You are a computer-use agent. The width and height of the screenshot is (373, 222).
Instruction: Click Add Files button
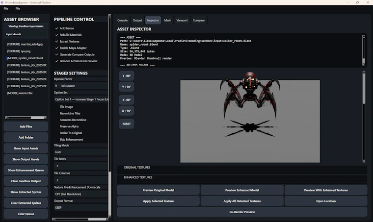point(26,126)
